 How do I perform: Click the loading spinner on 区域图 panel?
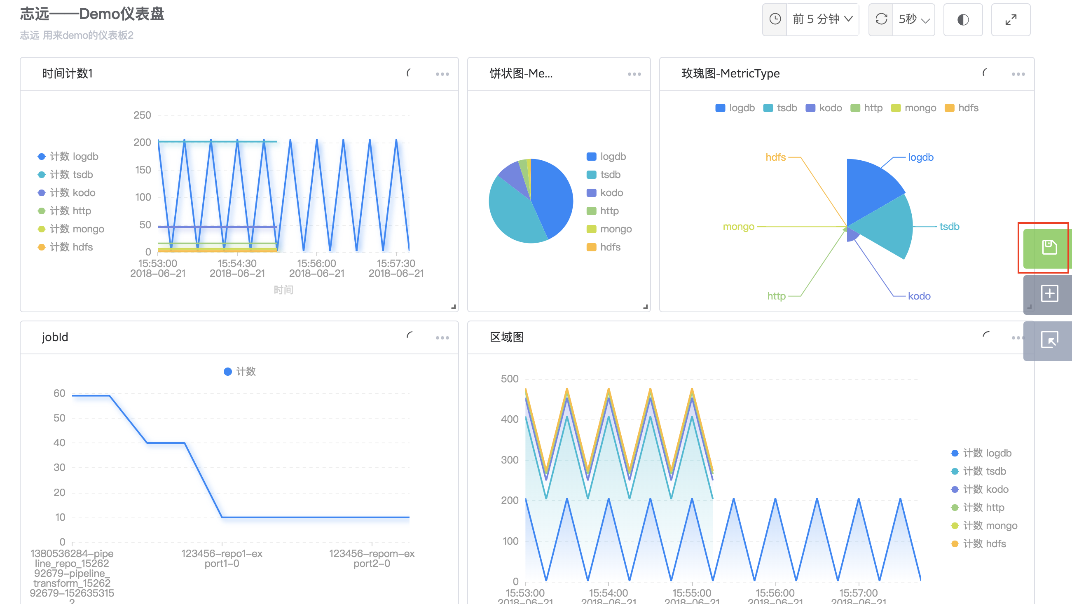pyautogui.click(x=986, y=334)
